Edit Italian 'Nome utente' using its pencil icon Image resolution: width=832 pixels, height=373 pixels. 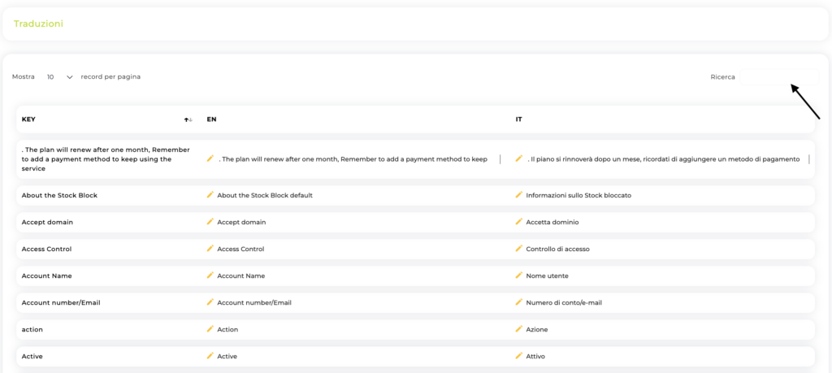pyautogui.click(x=519, y=275)
